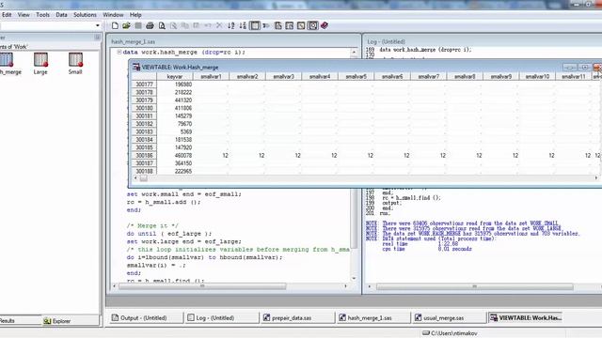
Task: Click the Copy toolbar icon
Action: coord(185,25)
